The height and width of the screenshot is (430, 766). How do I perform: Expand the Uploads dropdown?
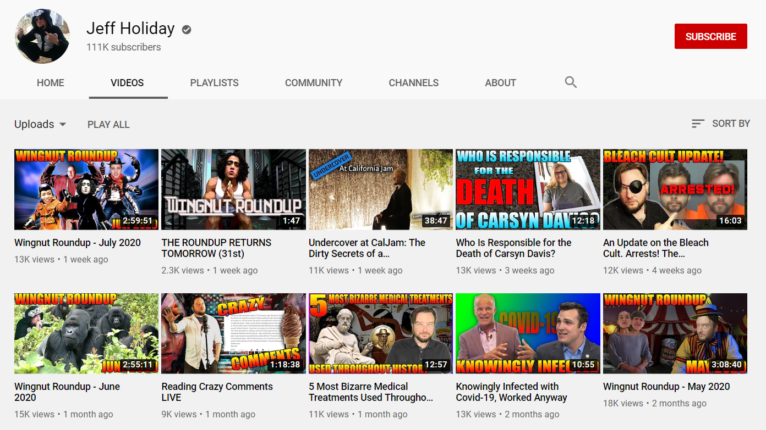40,124
